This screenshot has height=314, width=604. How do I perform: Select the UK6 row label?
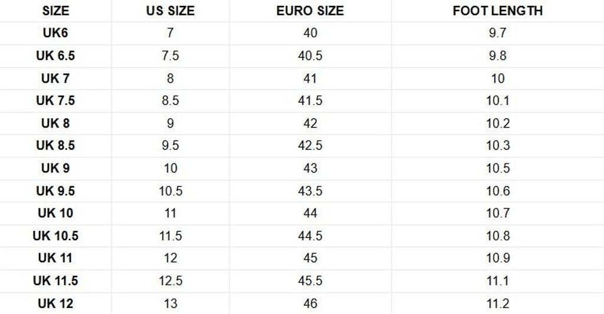(x=55, y=33)
